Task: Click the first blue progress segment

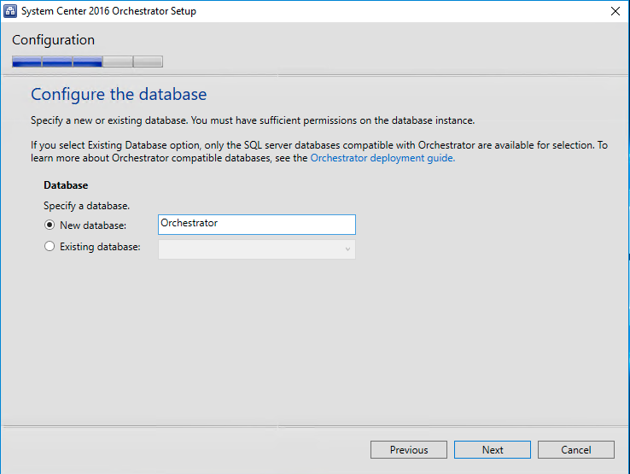Action: coord(26,61)
